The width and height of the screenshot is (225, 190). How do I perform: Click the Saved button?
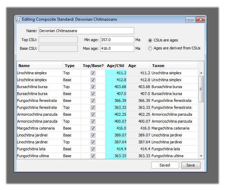(165, 165)
